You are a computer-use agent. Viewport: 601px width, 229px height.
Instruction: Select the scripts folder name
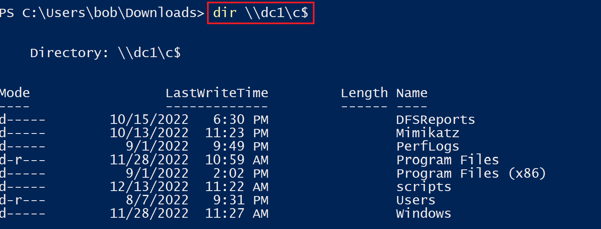point(424,187)
